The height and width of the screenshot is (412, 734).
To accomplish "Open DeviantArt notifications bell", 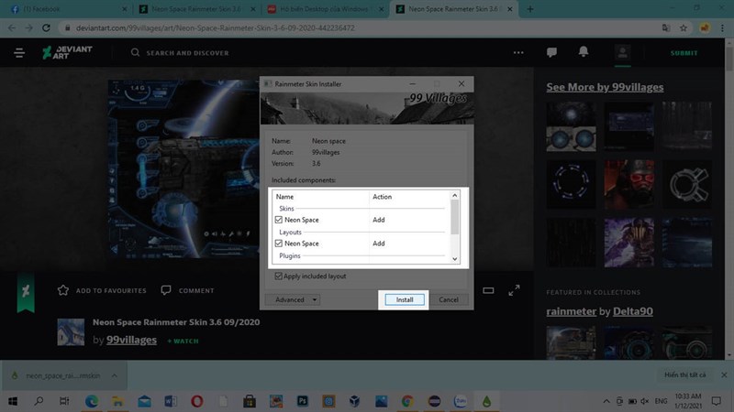I will click(584, 52).
